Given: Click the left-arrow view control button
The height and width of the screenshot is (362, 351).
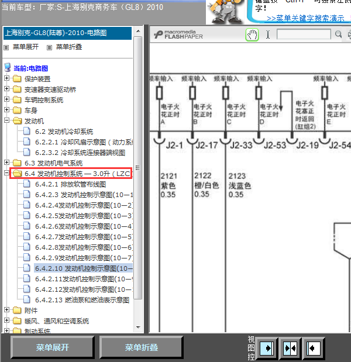Looking at the screenshot, I should 313,348.
